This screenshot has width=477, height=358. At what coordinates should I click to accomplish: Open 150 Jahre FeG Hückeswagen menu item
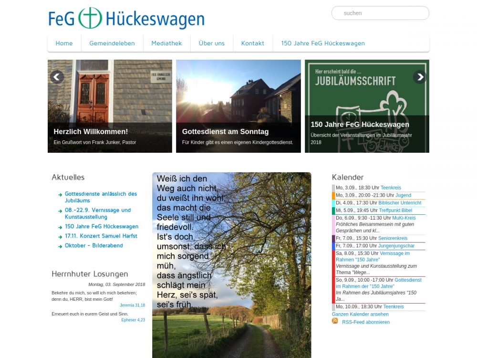click(x=322, y=43)
